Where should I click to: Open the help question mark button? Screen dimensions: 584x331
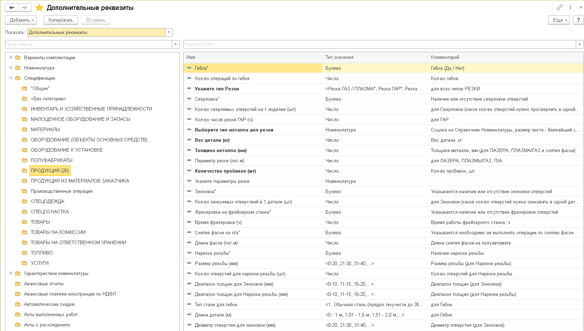pos(578,20)
